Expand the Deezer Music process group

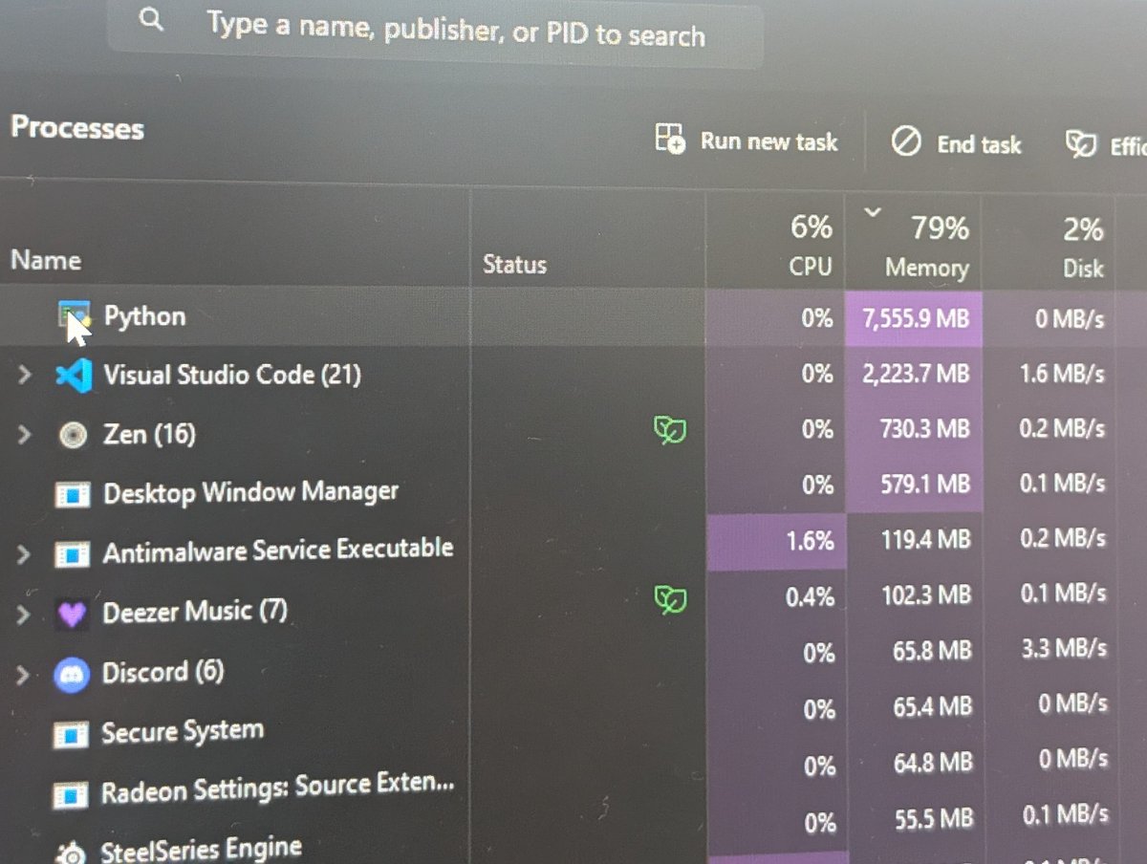pyautogui.click(x=24, y=614)
